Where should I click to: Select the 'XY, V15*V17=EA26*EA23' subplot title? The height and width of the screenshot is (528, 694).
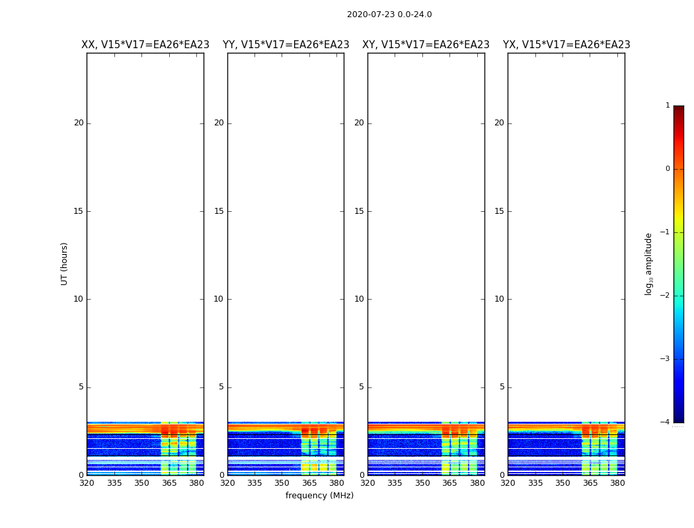(x=426, y=45)
